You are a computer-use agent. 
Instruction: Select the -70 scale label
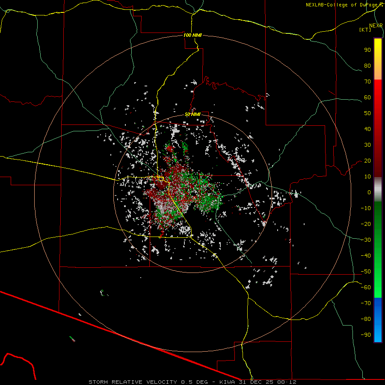tap(366, 303)
